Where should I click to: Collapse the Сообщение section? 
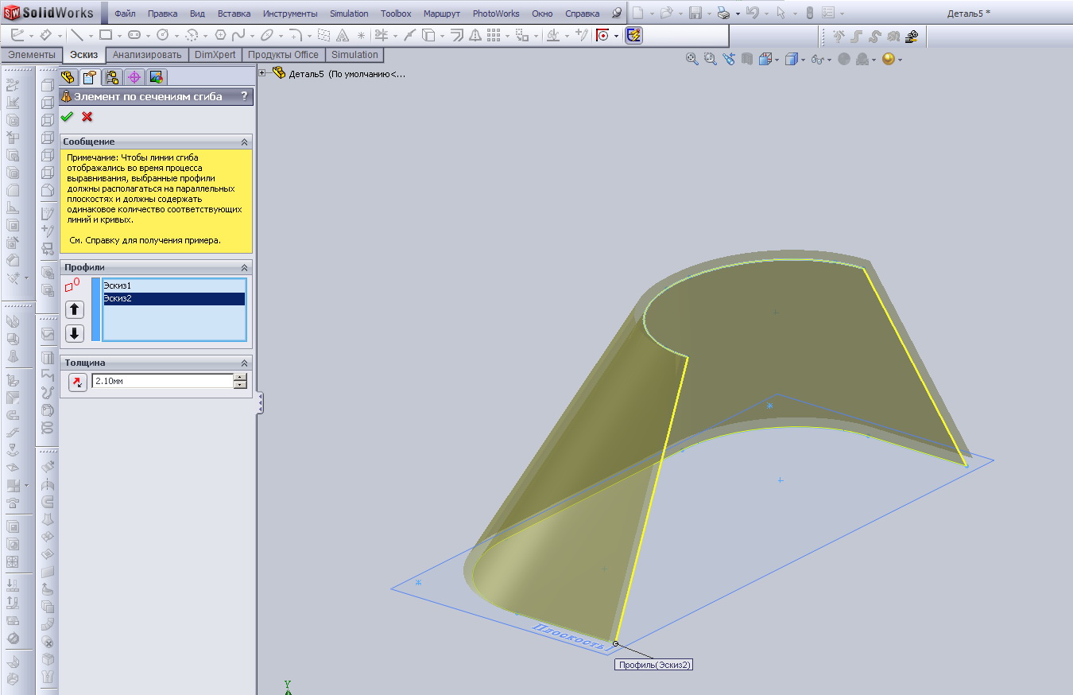[x=245, y=142]
